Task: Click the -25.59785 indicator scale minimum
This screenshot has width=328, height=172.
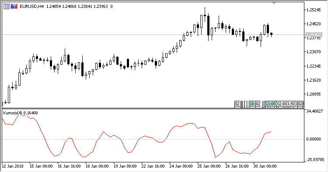Action: [315, 160]
